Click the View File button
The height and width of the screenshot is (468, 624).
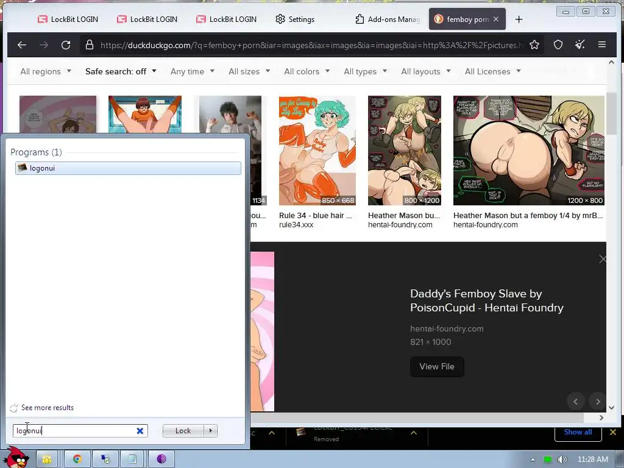click(x=437, y=366)
